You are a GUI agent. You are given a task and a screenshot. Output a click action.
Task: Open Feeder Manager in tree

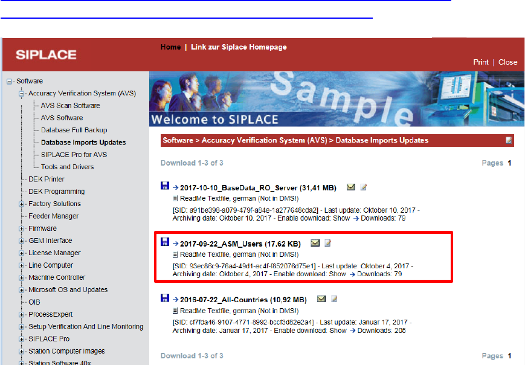point(54,216)
